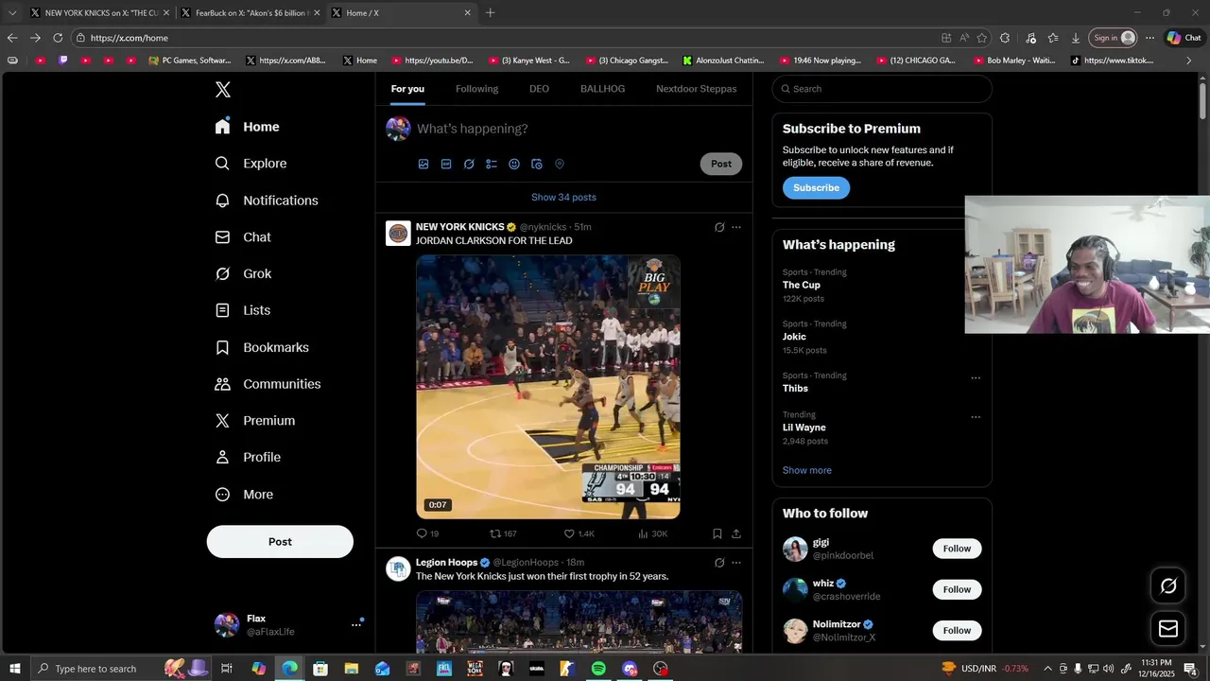The image size is (1210, 681).
Task: Ask Grok about the Knicks post
Action: coord(719,227)
